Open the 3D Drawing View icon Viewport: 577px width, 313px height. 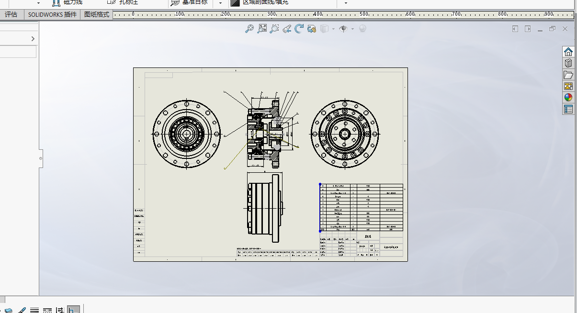(x=312, y=29)
